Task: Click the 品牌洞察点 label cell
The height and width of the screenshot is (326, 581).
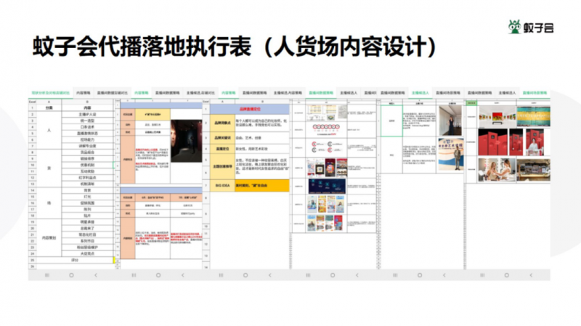Action: 222,123
